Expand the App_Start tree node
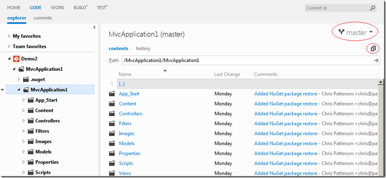This screenshot has height=178, width=386. [24, 100]
